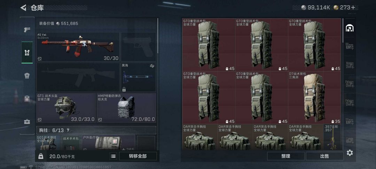This screenshot has height=169, width=376.
Task: Open the settings gear at bottom right
Action: pos(350,153)
